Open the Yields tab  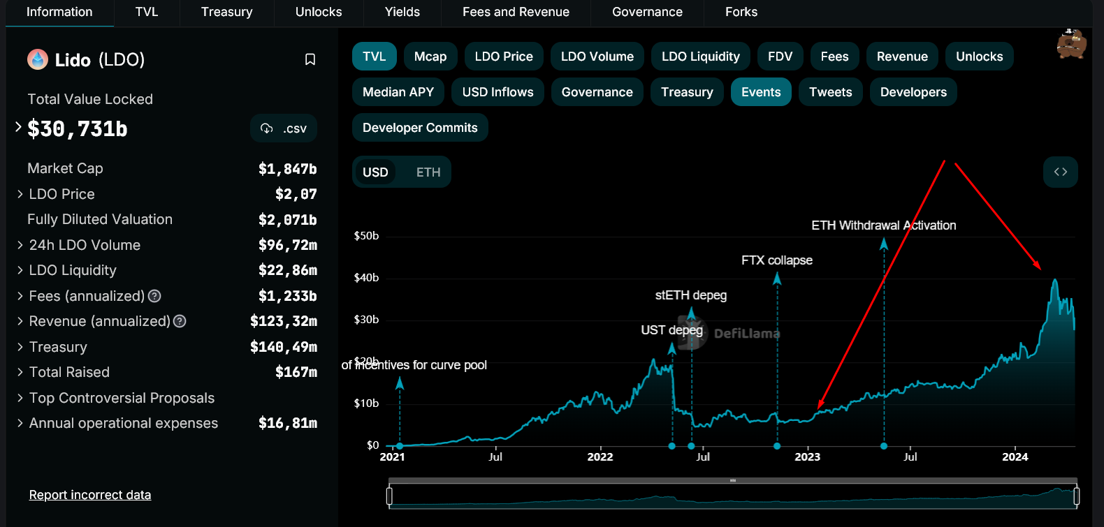(402, 12)
